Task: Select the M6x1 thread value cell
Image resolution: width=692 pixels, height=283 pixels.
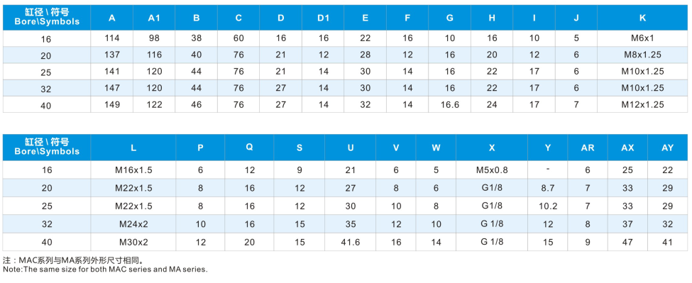Action: coord(642,38)
